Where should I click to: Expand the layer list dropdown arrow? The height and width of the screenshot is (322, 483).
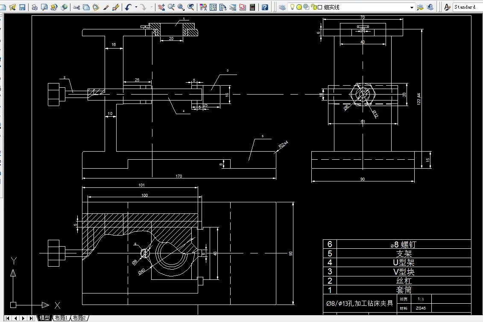click(412, 7)
